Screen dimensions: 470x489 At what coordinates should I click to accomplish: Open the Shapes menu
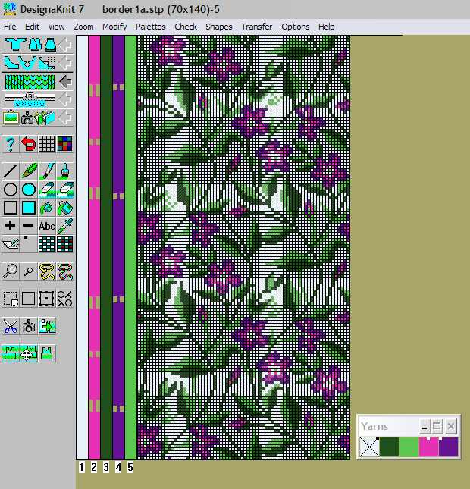pos(218,27)
